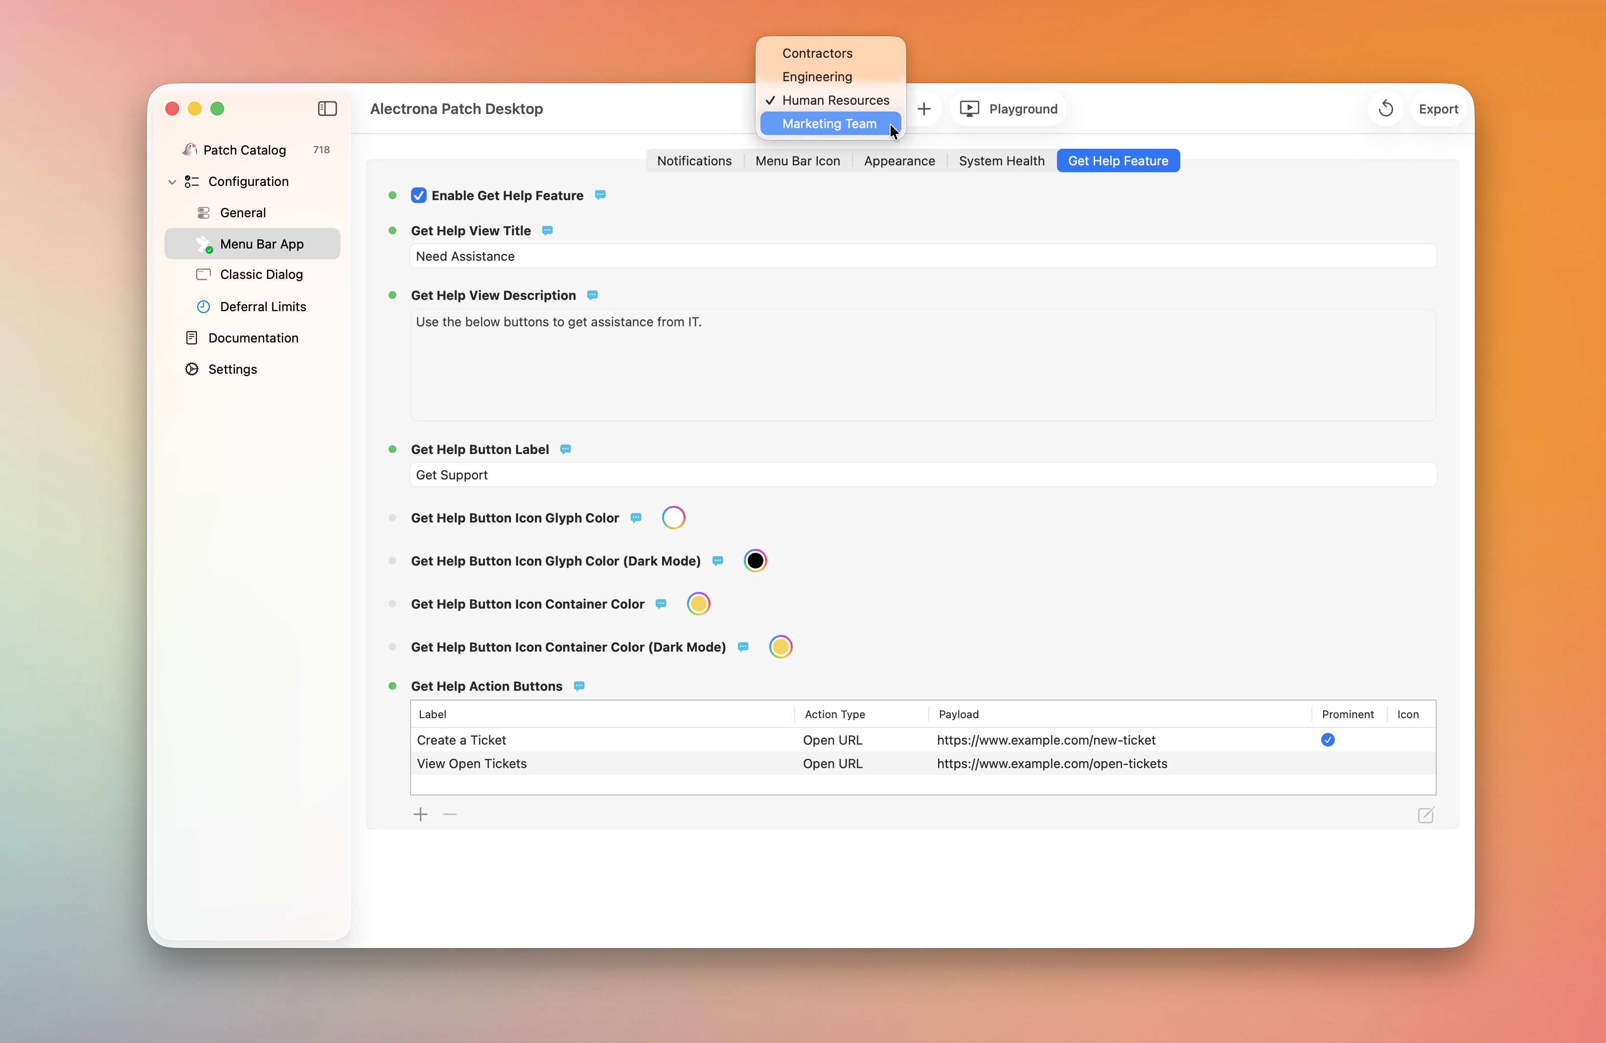Viewport: 1606px width, 1043px height.
Task: Click the Get Help View Title field
Action: pos(922,256)
